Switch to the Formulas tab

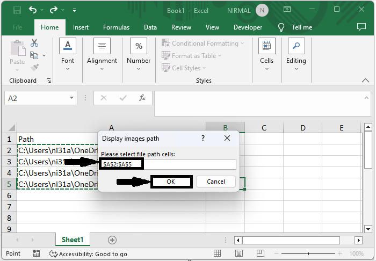[x=116, y=27]
